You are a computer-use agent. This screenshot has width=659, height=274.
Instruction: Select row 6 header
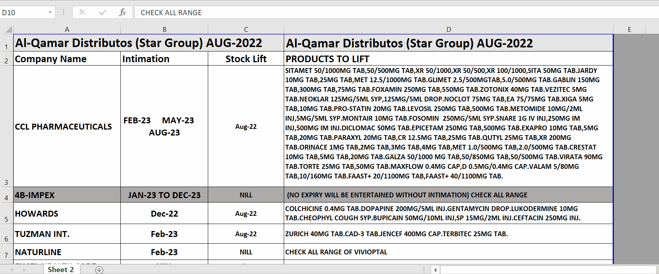click(6, 234)
